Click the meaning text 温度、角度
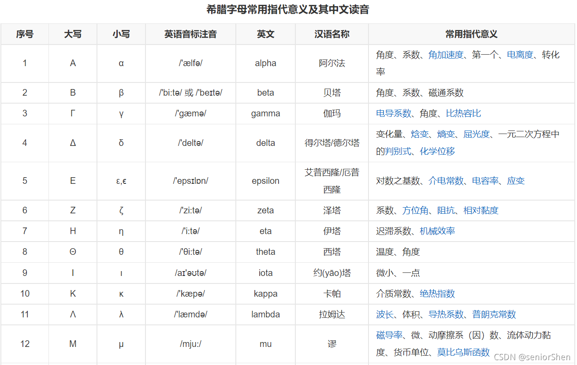Image resolution: width=577 pixels, height=365 pixels. [398, 252]
